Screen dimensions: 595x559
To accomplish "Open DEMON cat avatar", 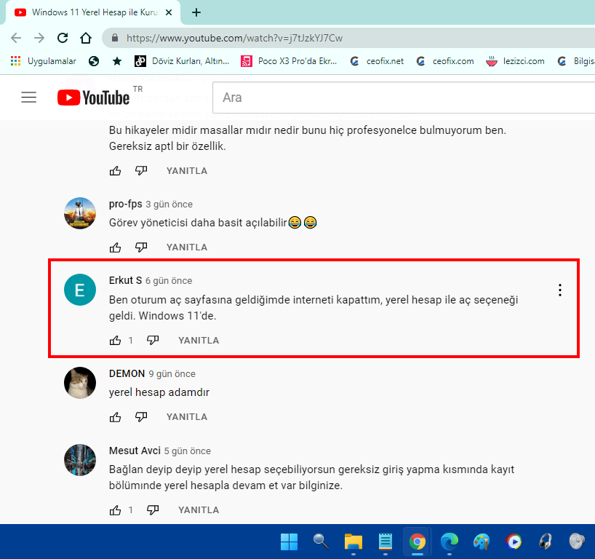I will coord(80,383).
